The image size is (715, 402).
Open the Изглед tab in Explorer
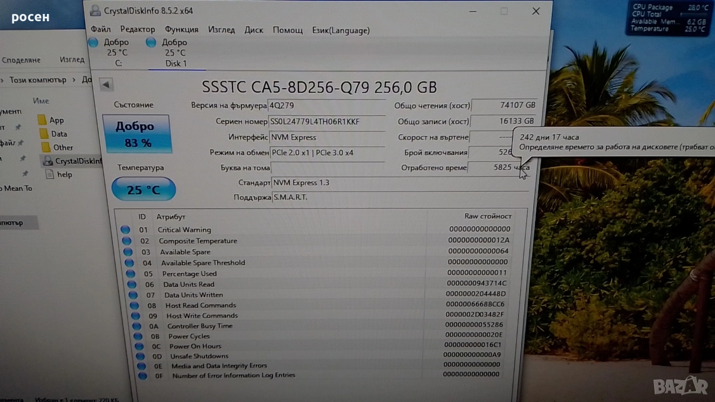72,60
